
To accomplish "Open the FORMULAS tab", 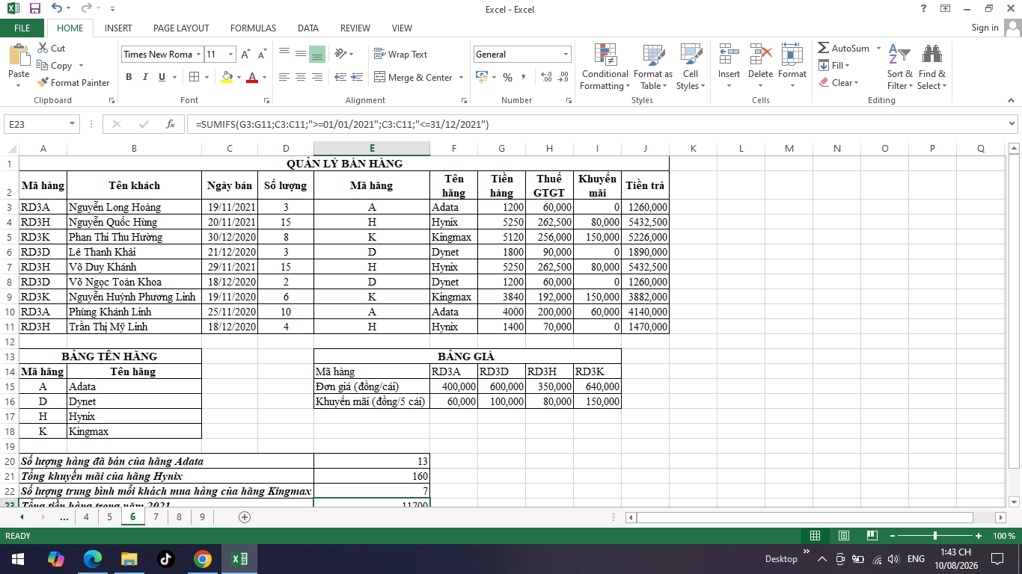I will 253,28.
